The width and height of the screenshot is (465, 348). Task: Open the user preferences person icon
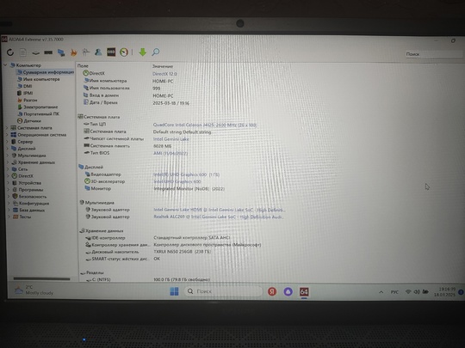click(x=98, y=52)
